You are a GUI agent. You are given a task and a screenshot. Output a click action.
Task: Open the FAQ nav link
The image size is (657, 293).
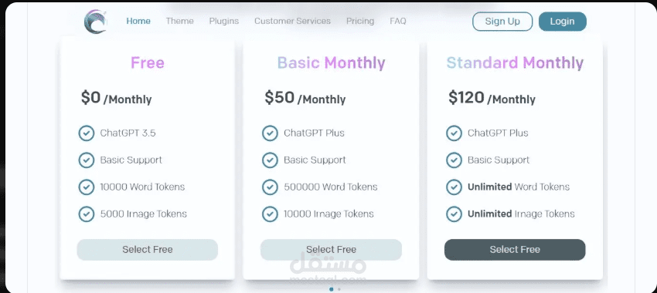tap(398, 21)
